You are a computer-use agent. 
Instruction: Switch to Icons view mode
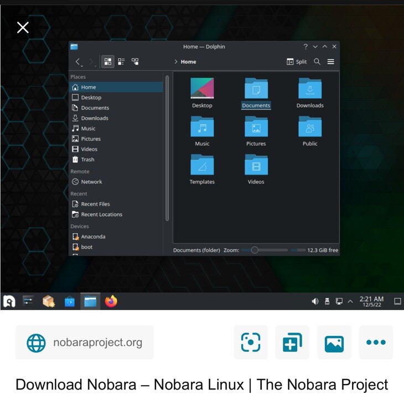108,62
